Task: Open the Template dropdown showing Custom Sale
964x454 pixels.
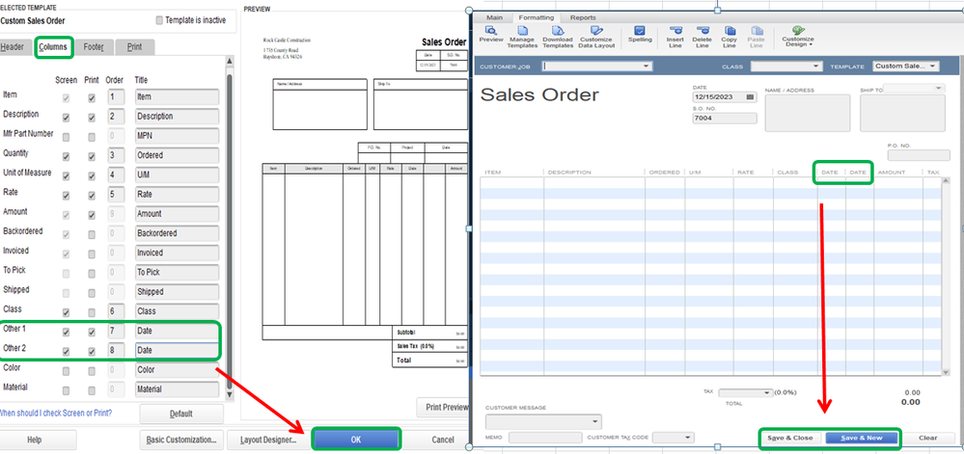Action: click(933, 66)
